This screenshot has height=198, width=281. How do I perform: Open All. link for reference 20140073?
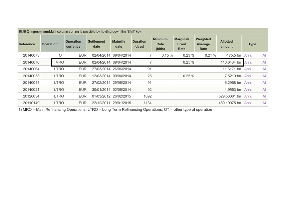pyautogui.click(x=265, y=55)
